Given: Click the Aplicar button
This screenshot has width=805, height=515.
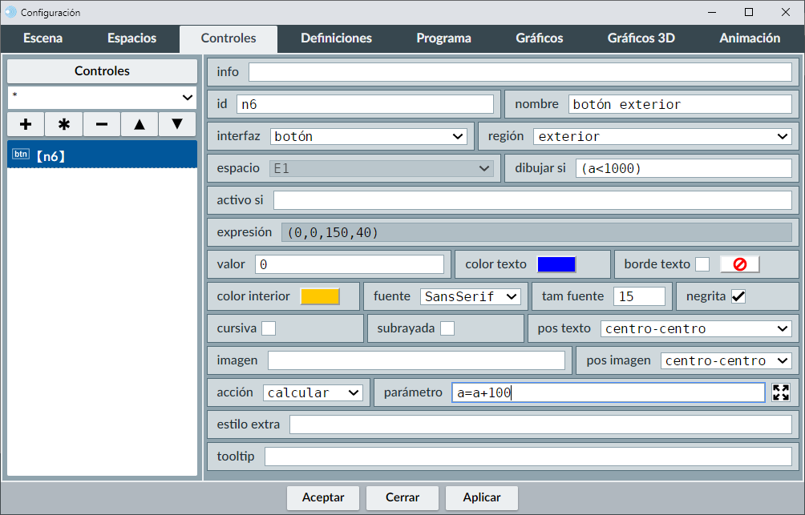Looking at the screenshot, I should point(482,497).
